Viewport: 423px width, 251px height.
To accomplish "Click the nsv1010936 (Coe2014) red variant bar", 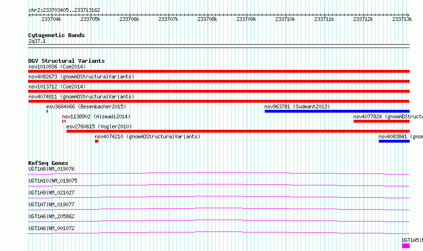I will pos(219,71).
